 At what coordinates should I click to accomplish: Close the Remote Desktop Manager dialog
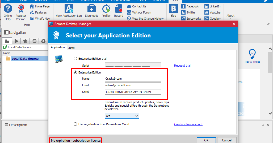(234, 24)
